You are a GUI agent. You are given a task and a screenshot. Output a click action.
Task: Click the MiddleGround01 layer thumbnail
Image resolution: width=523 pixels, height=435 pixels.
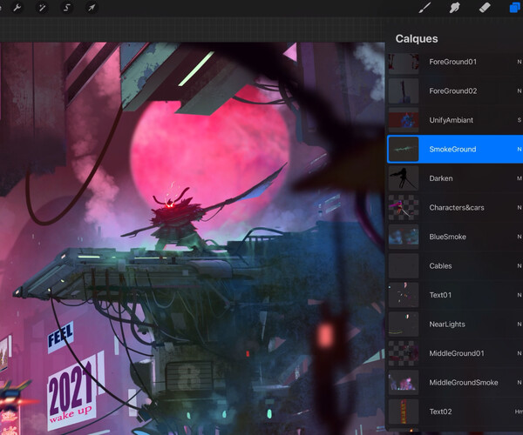[404, 353]
